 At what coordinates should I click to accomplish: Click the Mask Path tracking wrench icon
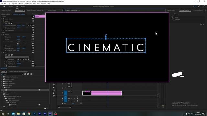click(x=29, y=59)
